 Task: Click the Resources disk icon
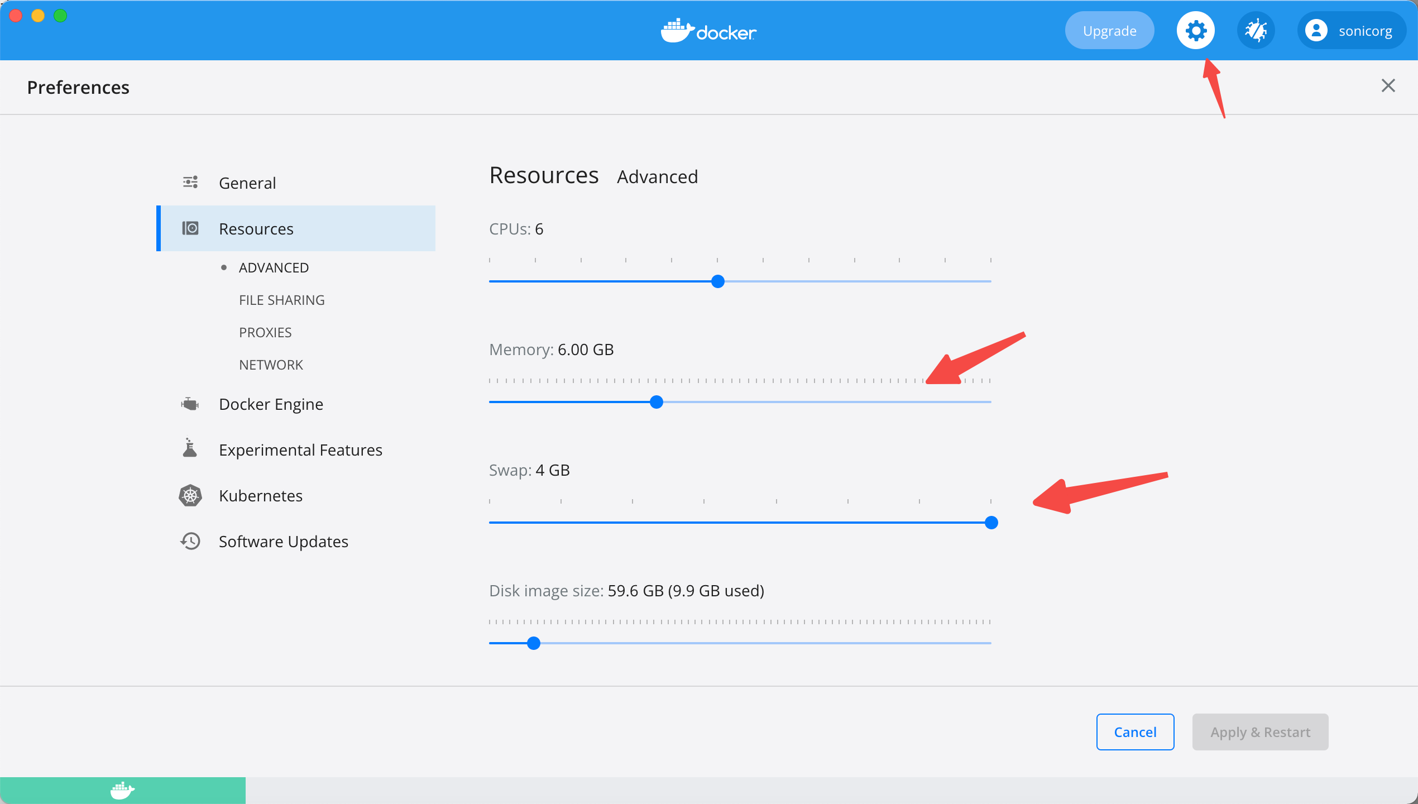[190, 228]
